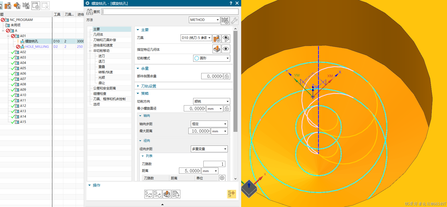Image resolution: width=447 pixels, height=207 pixels.
Task: Select 选项 navigation item
Action: [x=97, y=104]
